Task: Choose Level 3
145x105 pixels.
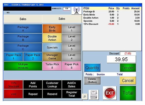Action: [x=72, y=47]
